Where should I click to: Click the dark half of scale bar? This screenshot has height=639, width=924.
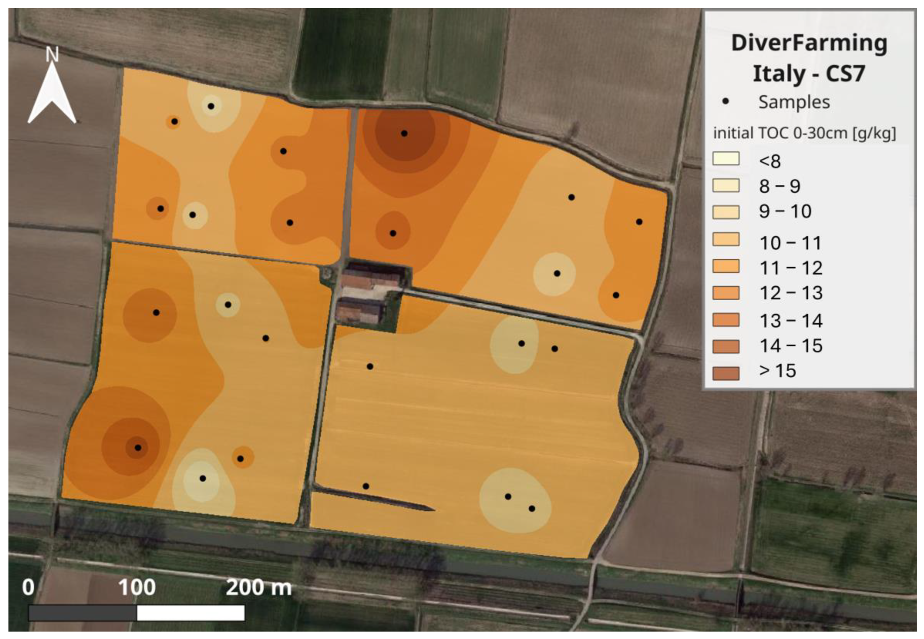[83, 613]
